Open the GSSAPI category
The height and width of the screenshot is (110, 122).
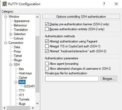29,86
